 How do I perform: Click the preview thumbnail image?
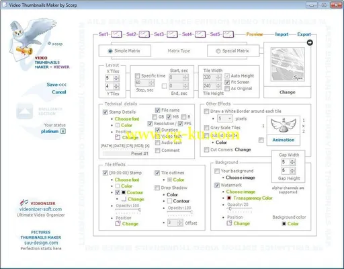288,65
